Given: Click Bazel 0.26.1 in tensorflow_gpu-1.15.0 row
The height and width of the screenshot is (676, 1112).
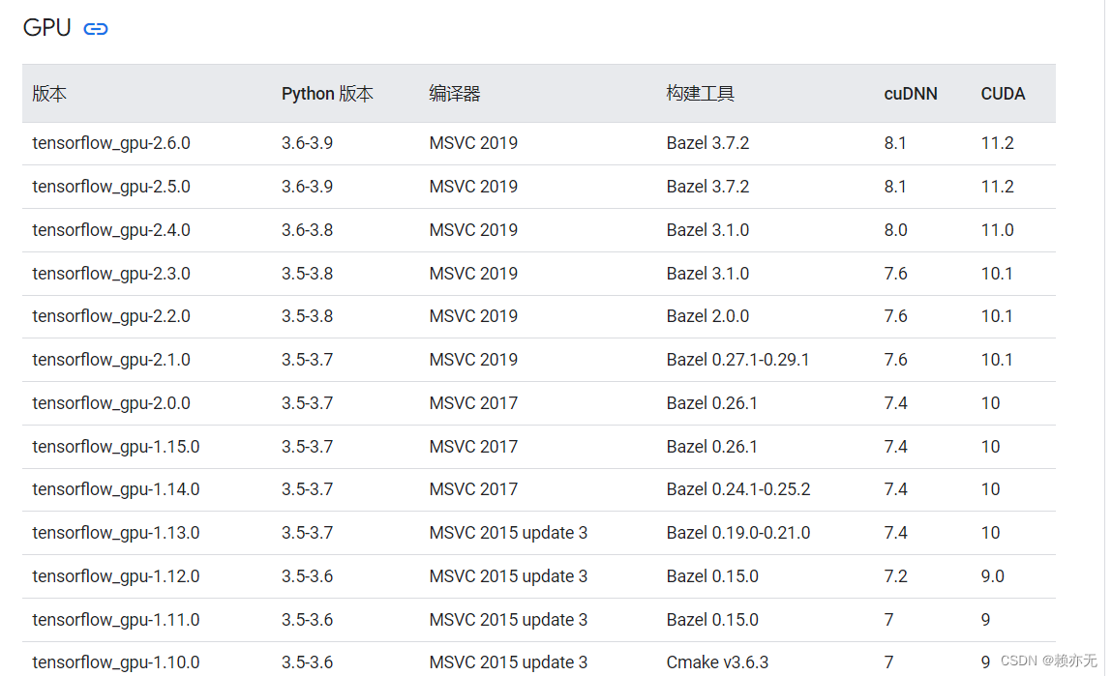Looking at the screenshot, I should (x=712, y=447).
